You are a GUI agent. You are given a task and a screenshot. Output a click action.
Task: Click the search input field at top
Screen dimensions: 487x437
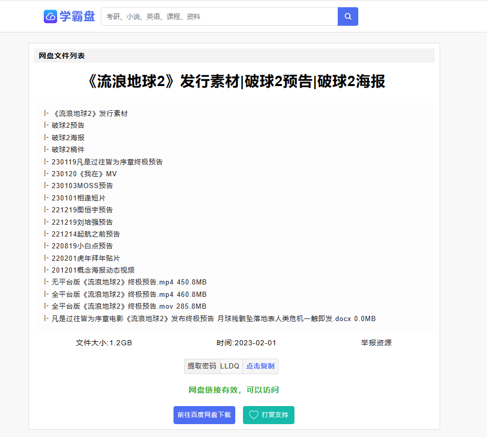(216, 16)
